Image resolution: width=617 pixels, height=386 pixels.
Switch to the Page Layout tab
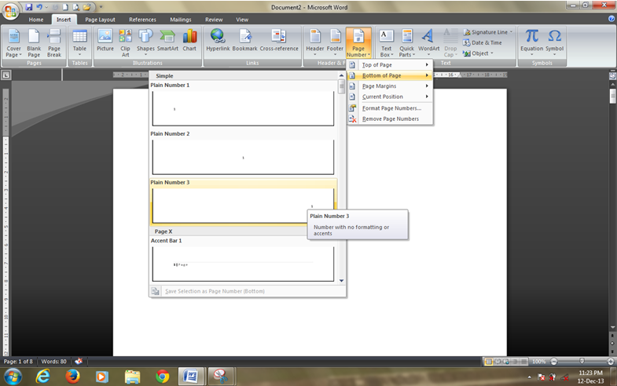(100, 20)
